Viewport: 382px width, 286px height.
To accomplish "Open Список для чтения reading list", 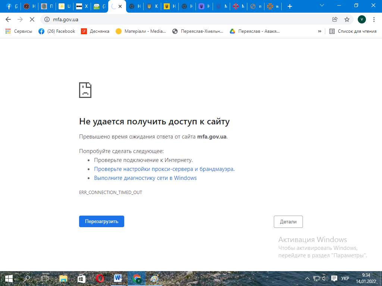I will (353, 31).
